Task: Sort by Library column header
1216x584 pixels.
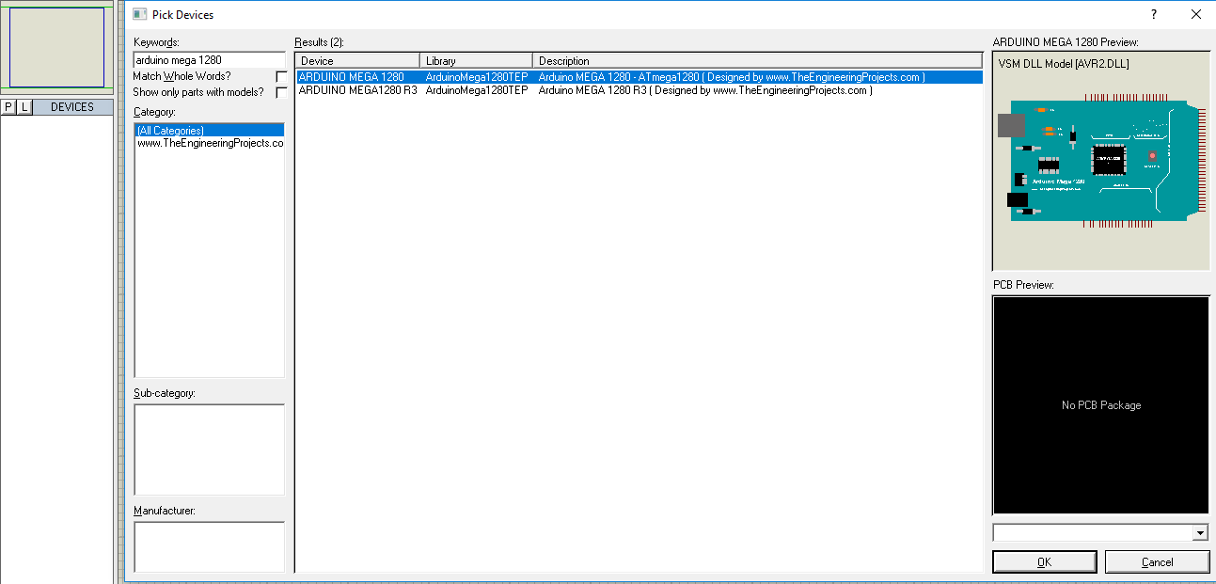Action: click(x=476, y=61)
